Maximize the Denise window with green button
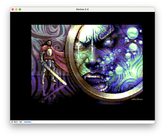 [20, 9]
